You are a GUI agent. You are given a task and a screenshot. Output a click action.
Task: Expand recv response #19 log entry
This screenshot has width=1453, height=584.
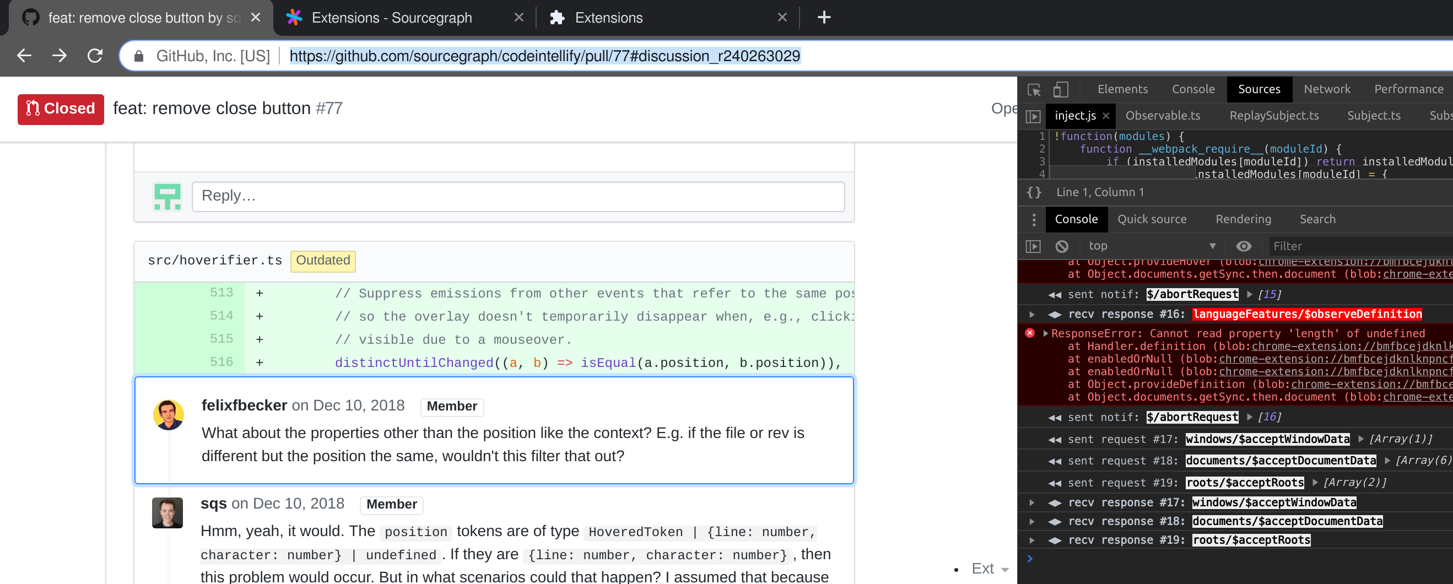click(1031, 540)
